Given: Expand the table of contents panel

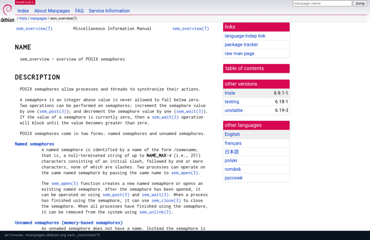Looking at the screenshot, I should tap(256, 68).
